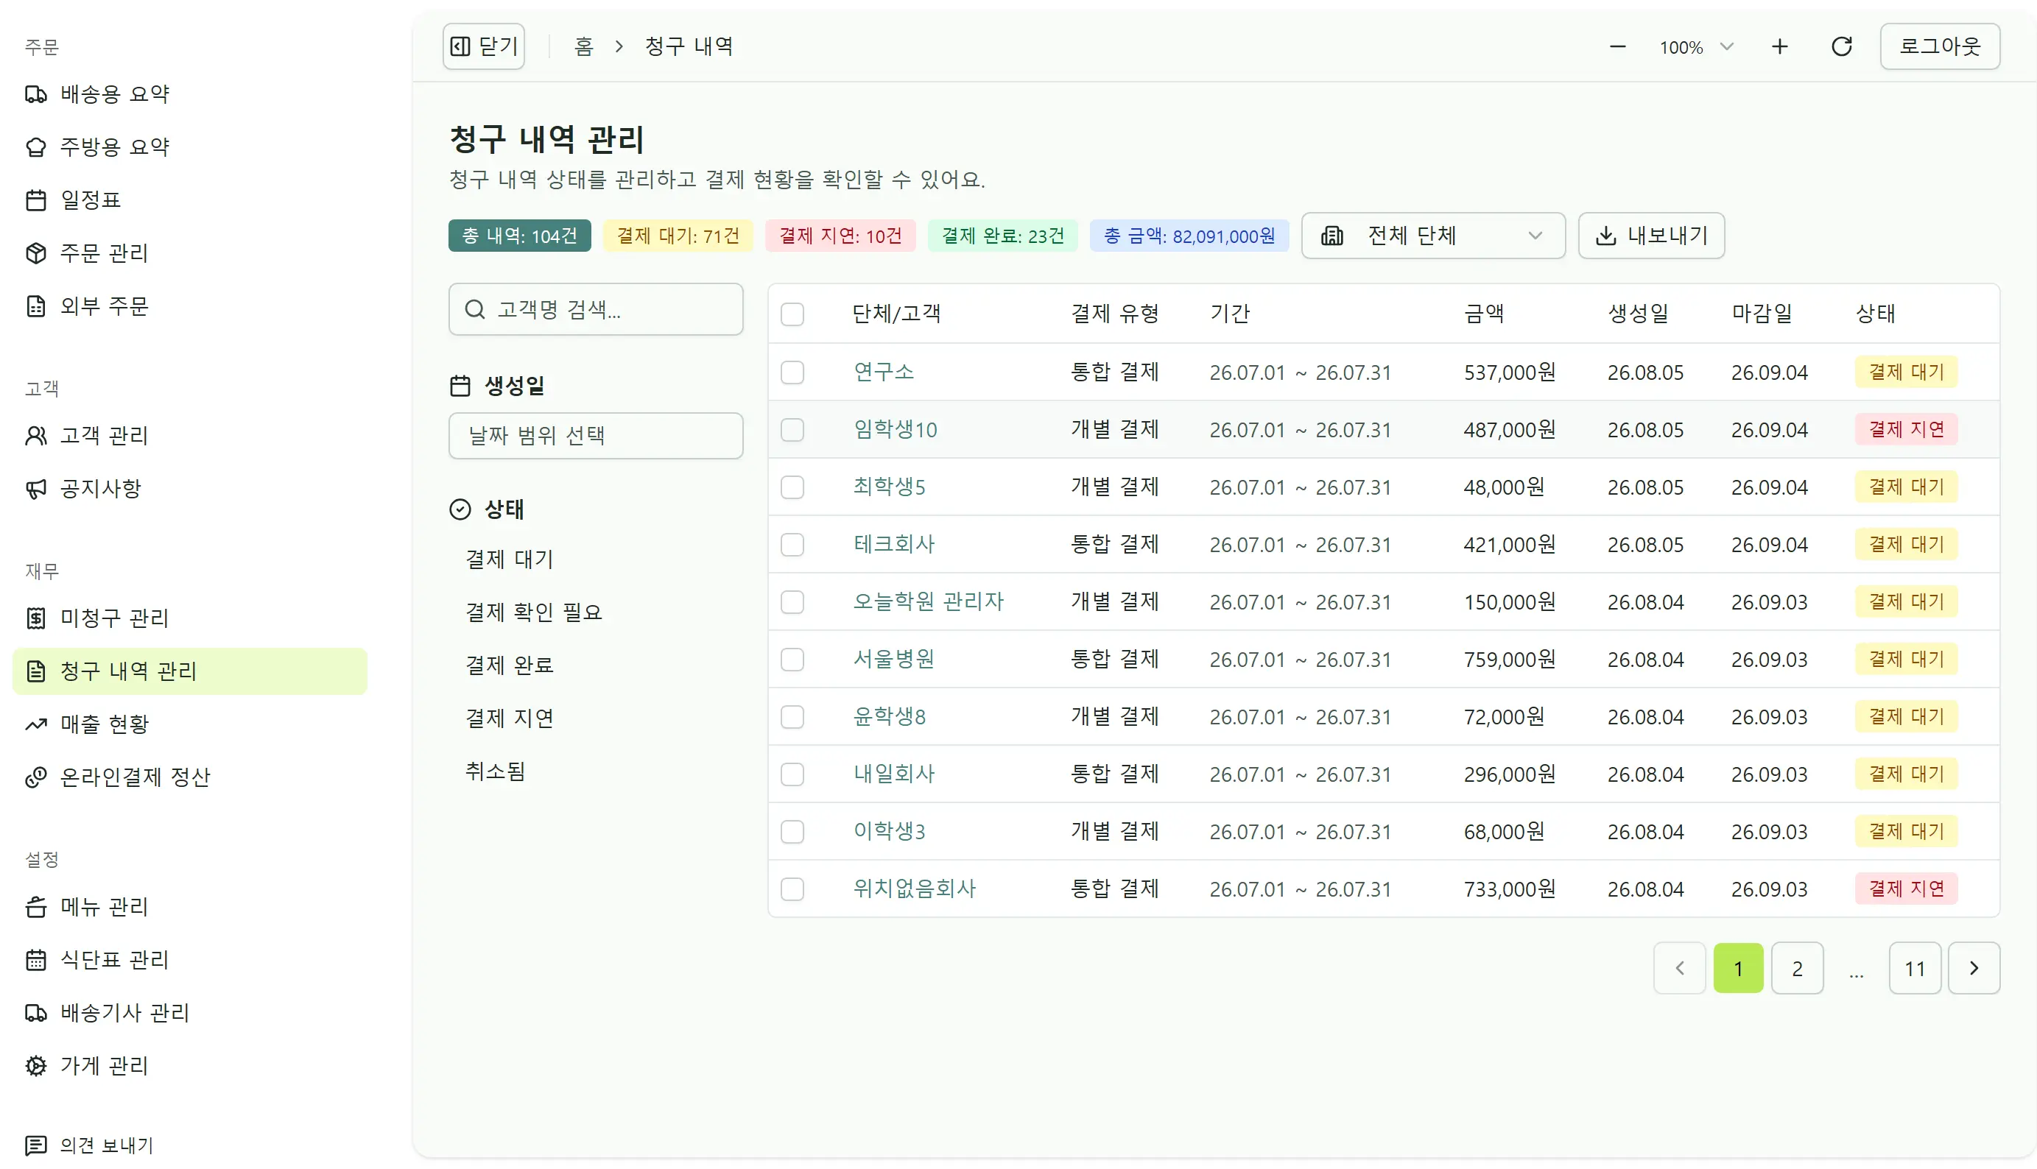This screenshot has height=1169, width=2037.
Task: Click the current page 1 button
Action: pyautogui.click(x=1738, y=968)
